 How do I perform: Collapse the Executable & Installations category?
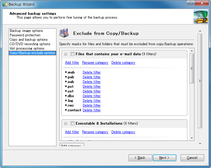point(66,123)
